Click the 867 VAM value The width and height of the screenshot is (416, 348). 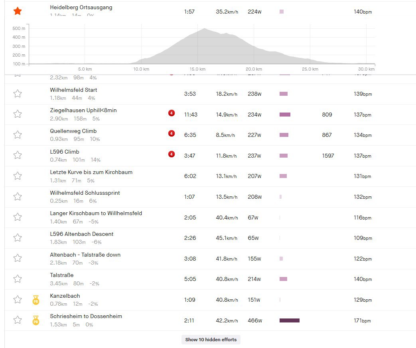coord(327,135)
